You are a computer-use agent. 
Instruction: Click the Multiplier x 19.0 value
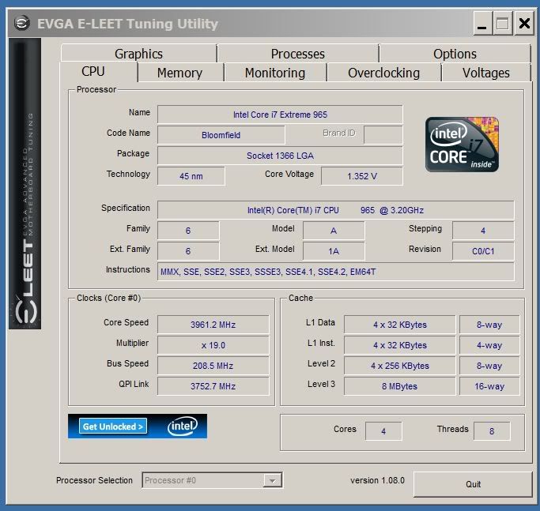pos(213,345)
